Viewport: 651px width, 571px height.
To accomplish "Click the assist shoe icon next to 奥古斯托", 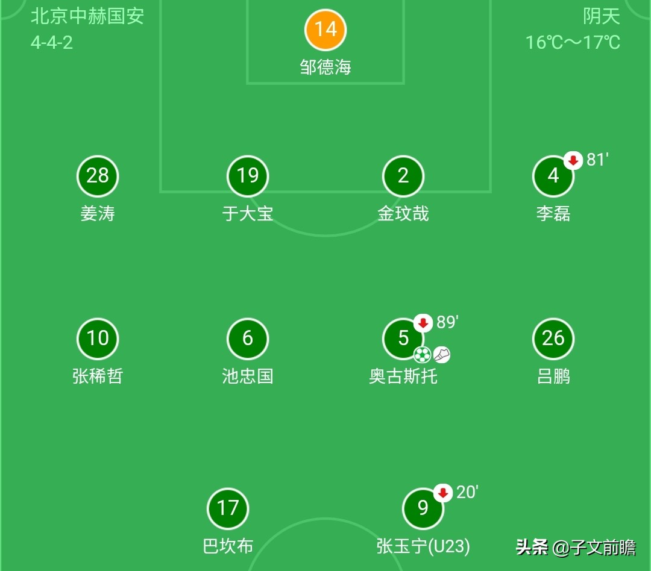I will 443,355.
